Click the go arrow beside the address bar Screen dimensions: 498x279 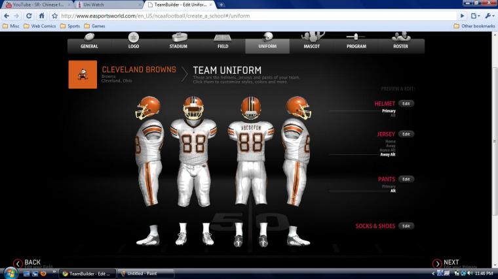tap(462, 16)
